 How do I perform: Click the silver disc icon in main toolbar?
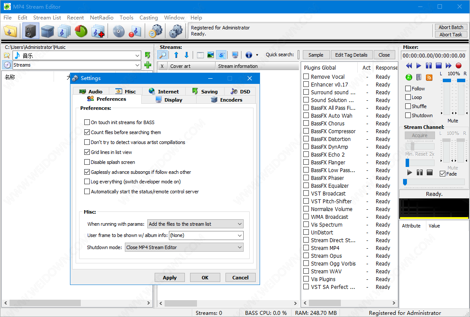click(x=118, y=31)
